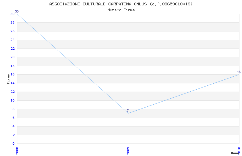The height and width of the screenshot is (156, 242).
Task: Click the y-axis tick value 28
Action: [13, 23]
